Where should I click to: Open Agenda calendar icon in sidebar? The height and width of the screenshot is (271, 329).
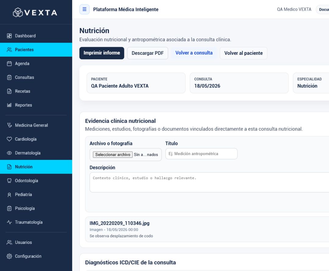coord(9,64)
